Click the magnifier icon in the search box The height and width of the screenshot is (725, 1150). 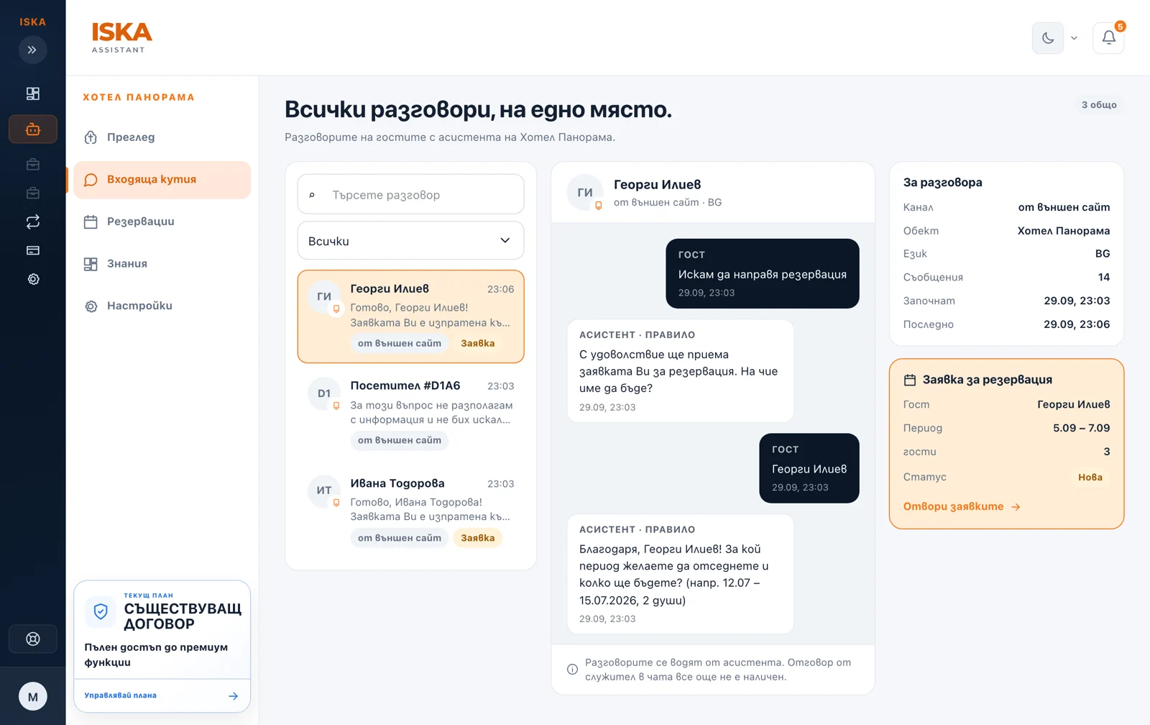click(312, 195)
